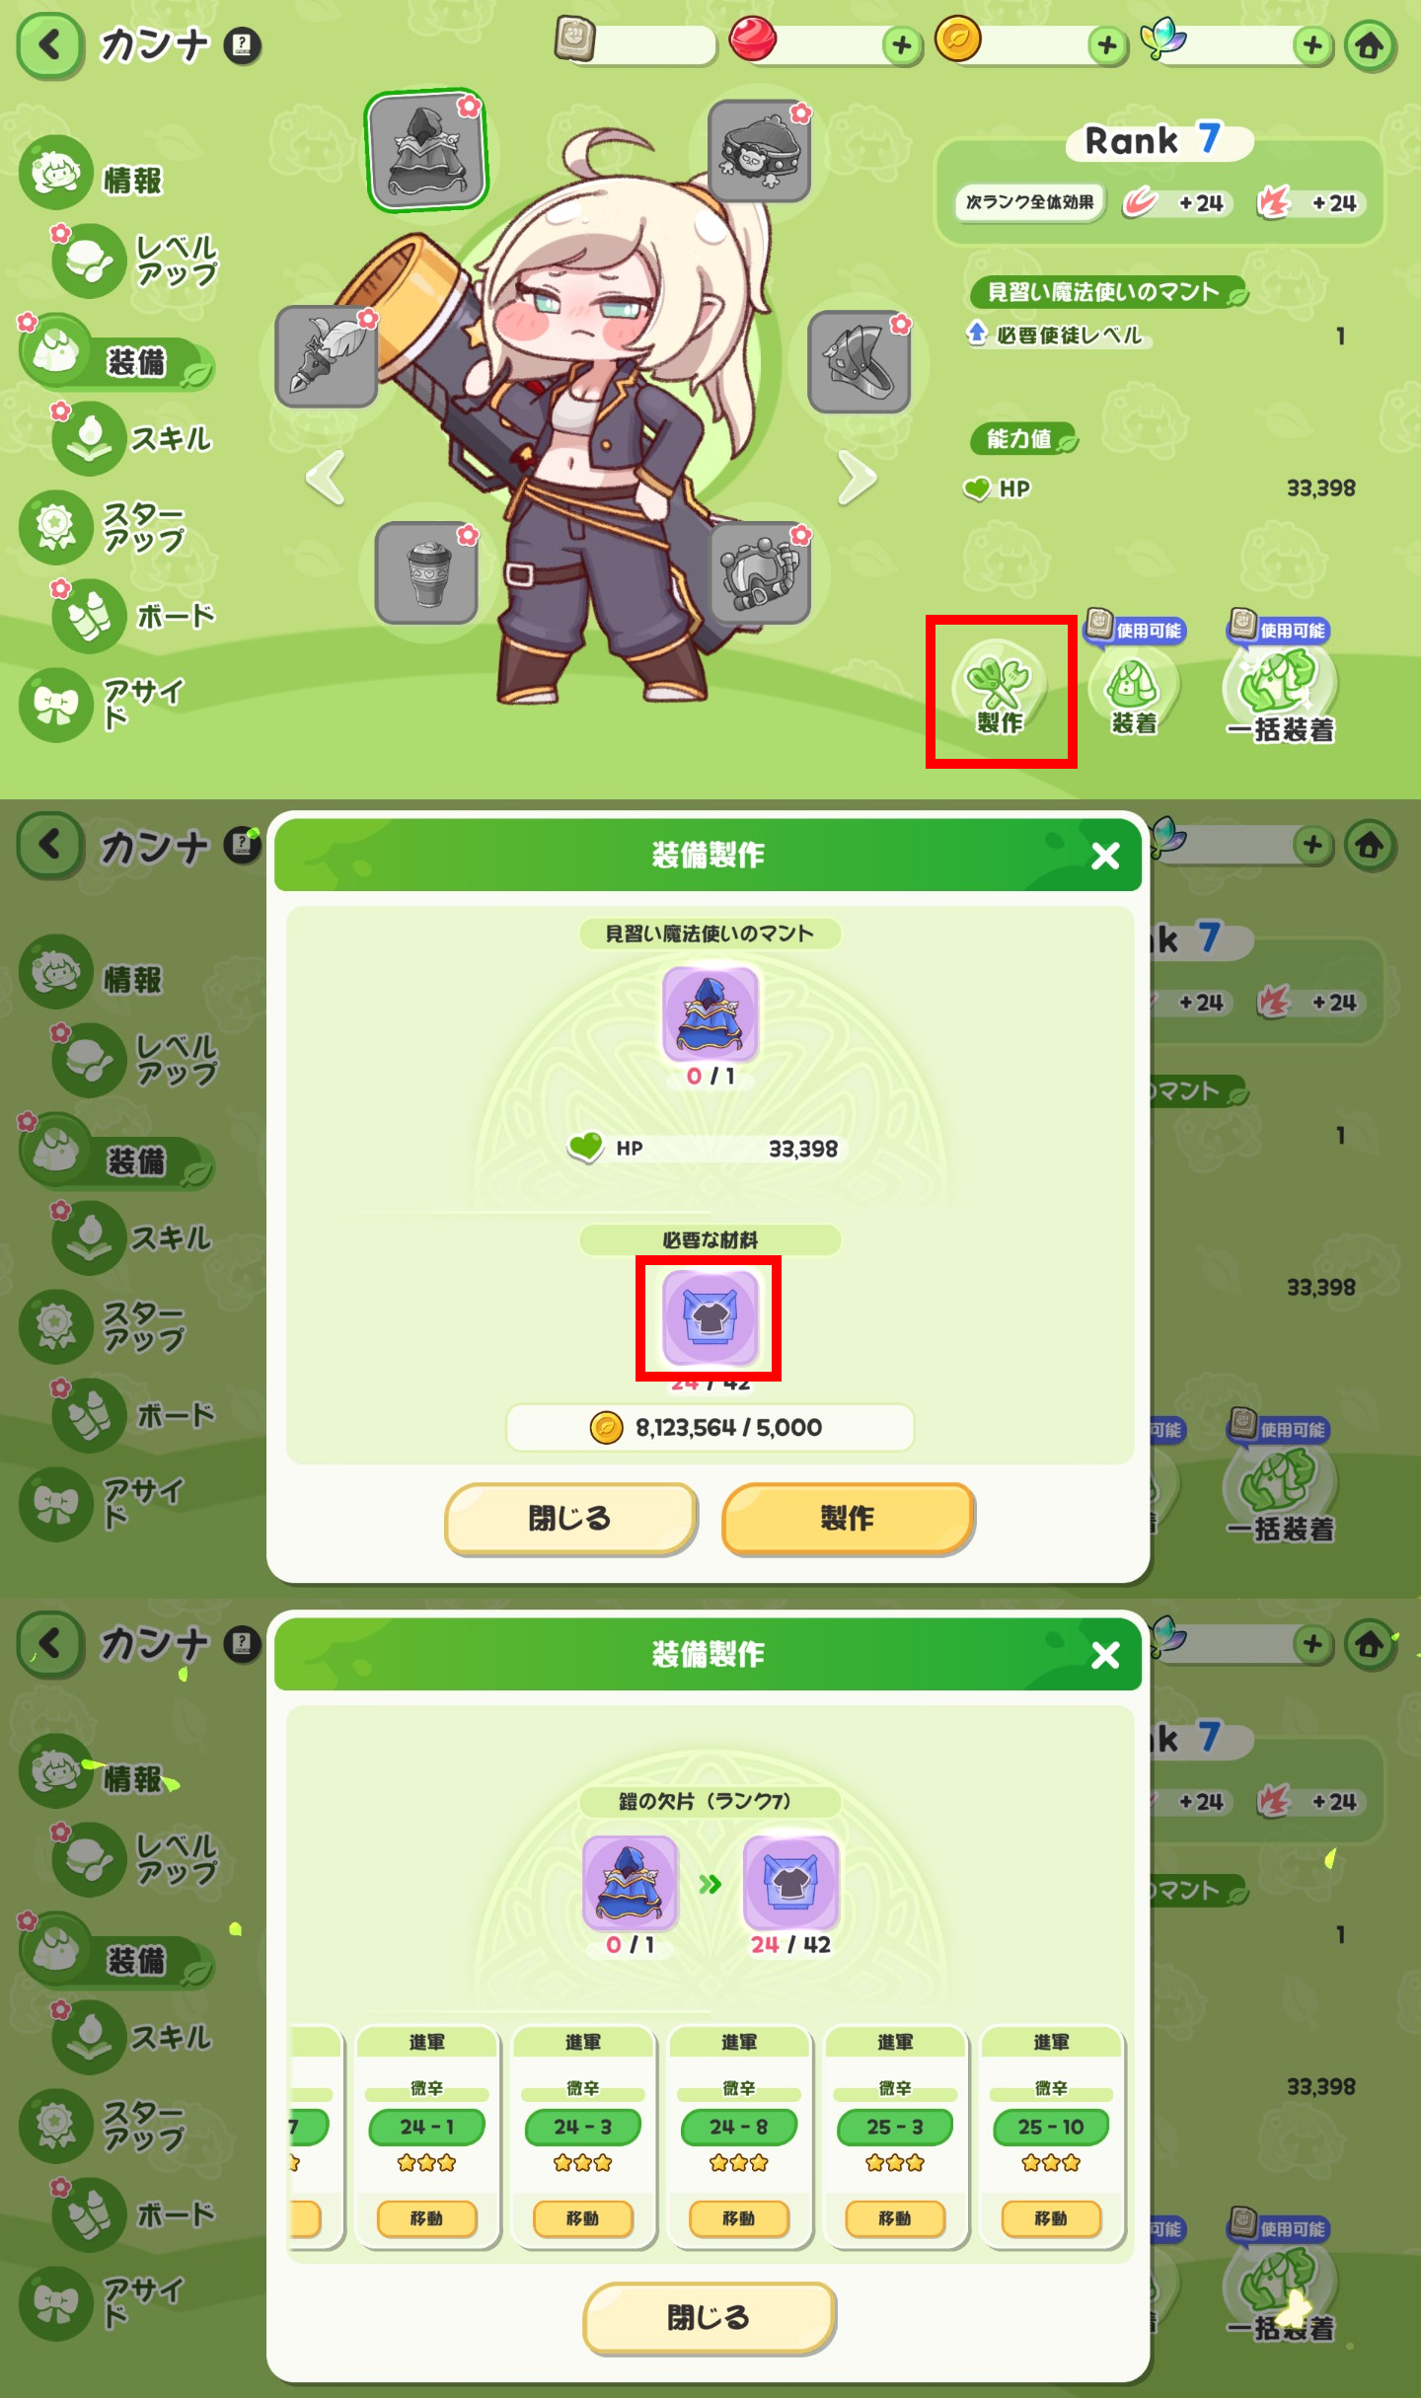This screenshot has width=1421, height=2398.
Task: Click 移動 on the stage 25-10 card
Action: (1051, 2219)
